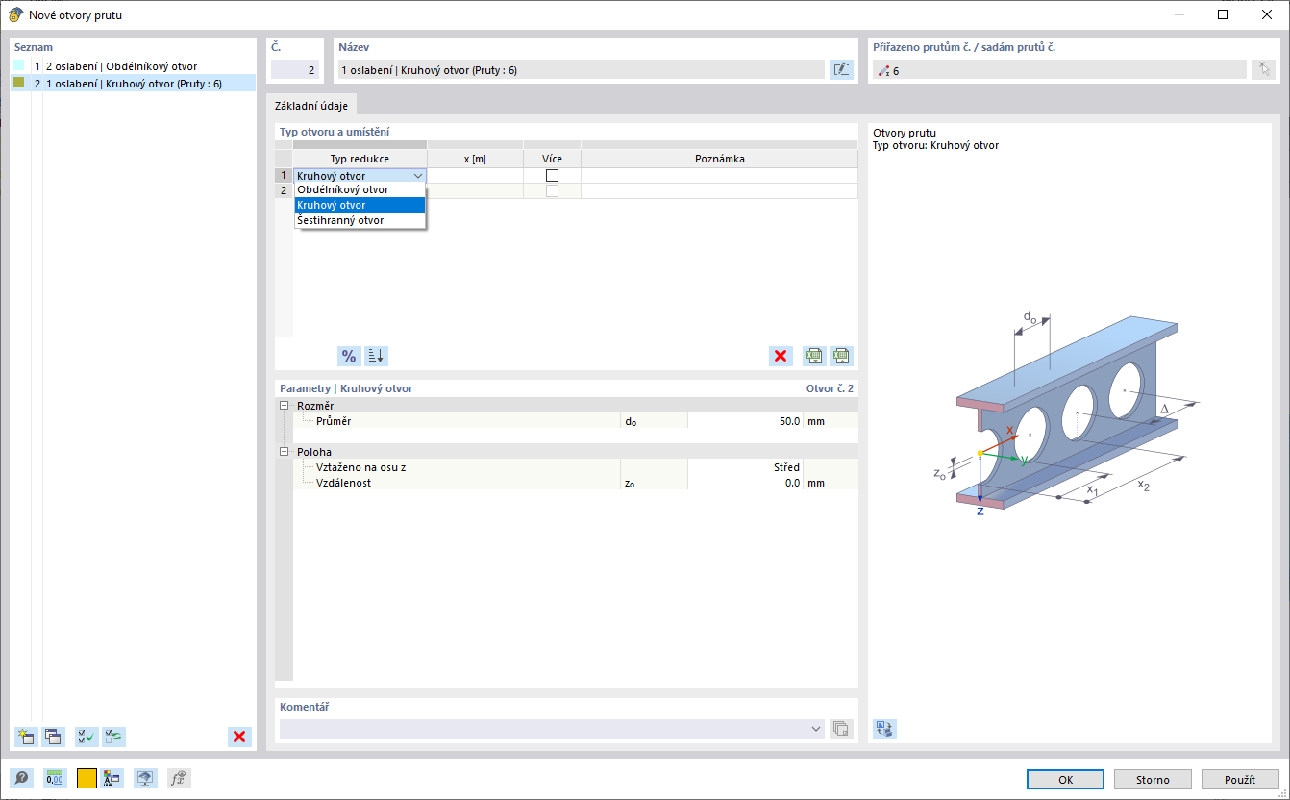
Task: Delete the selected opening from Seznam list
Action: click(239, 737)
